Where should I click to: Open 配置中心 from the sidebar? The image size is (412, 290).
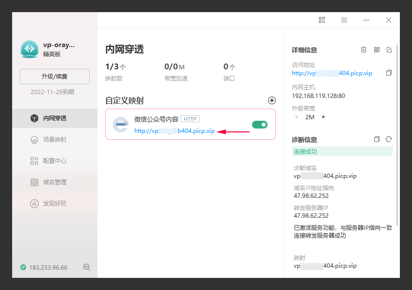pos(54,161)
